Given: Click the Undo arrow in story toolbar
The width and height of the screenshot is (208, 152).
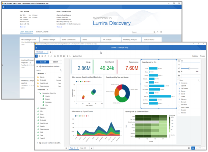Looking at the screenshot, I should click(x=48, y=56).
